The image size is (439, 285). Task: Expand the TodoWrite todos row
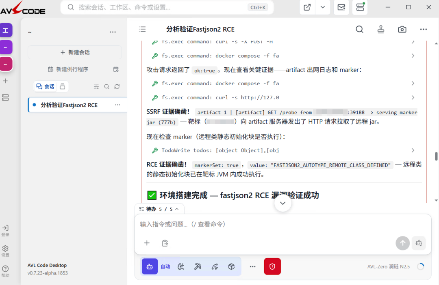(x=283, y=150)
